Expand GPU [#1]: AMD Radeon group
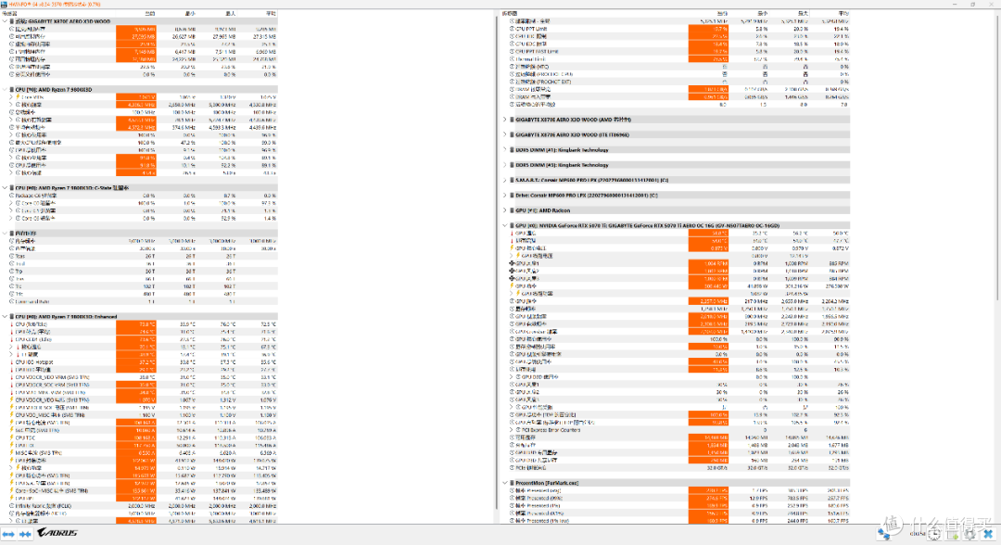The width and height of the screenshot is (1001, 545). click(505, 210)
